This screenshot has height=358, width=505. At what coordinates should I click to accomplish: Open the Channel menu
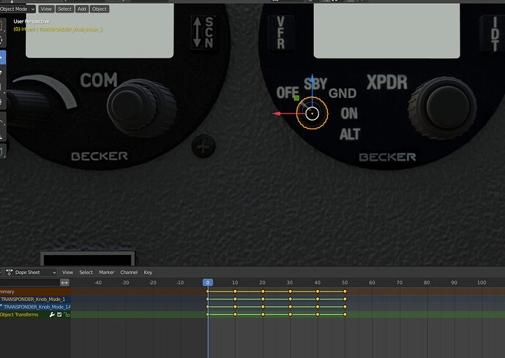[129, 273]
